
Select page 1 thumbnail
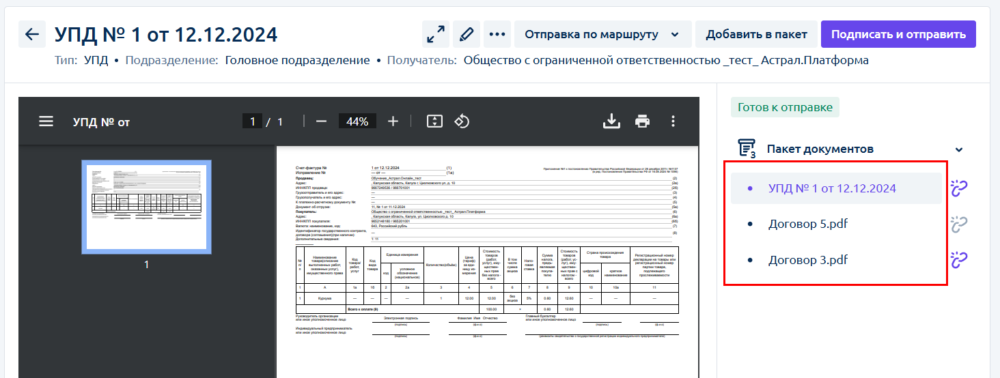coord(146,207)
